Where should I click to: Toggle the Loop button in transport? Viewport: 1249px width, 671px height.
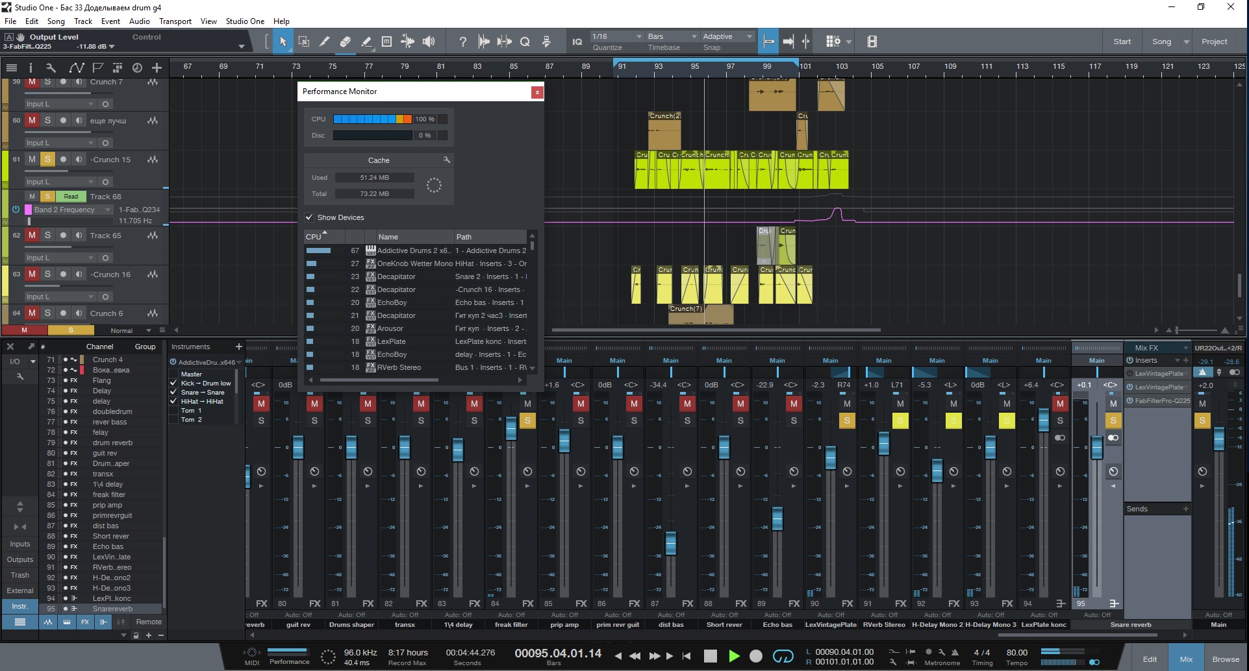pyautogui.click(x=783, y=656)
